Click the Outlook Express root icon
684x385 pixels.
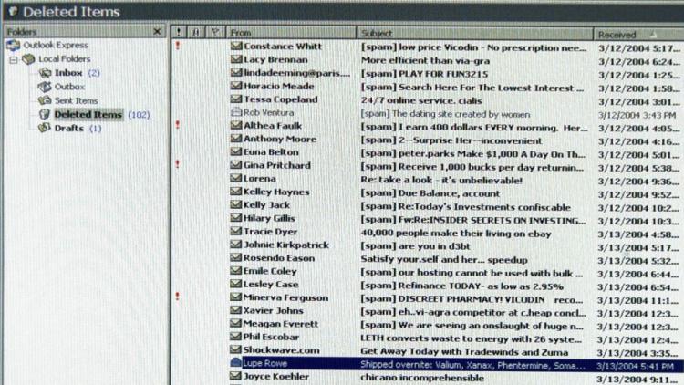coord(12,46)
